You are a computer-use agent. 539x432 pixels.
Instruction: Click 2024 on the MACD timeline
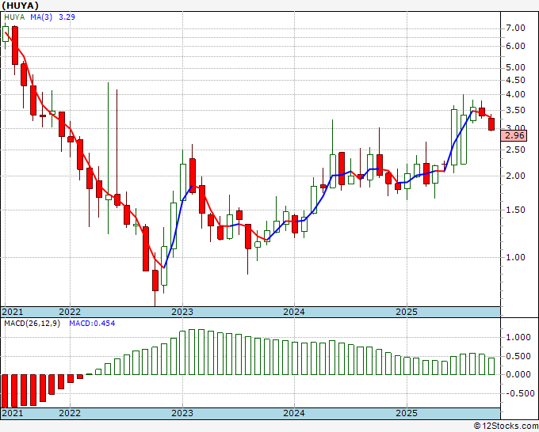294,413
